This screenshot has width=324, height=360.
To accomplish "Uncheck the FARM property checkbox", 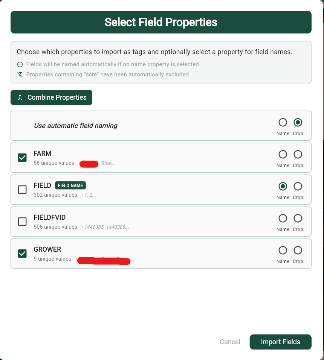I will click(22, 158).
